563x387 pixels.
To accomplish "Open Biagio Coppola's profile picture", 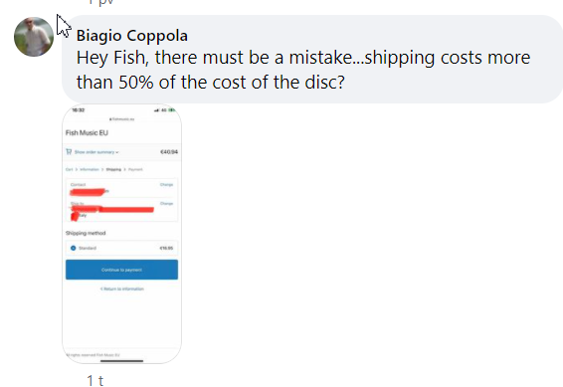I will pyautogui.click(x=34, y=37).
